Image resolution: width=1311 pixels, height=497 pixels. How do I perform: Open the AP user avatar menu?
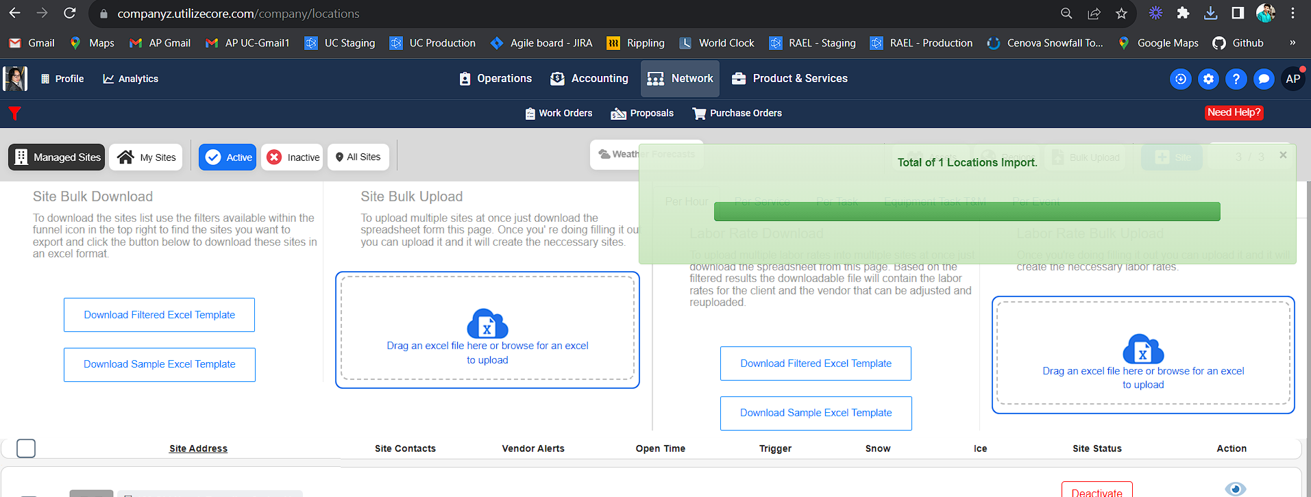pyautogui.click(x=1293, y=79)
